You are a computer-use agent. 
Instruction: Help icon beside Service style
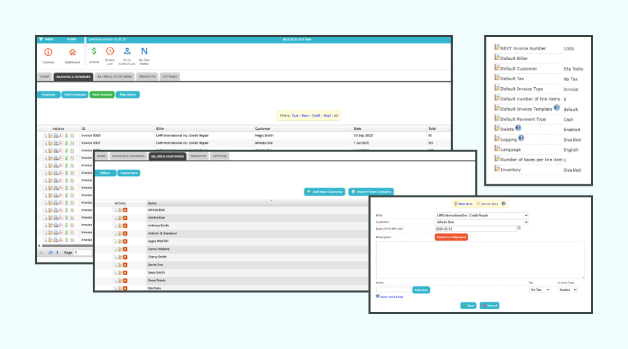(x=503, y=204)
